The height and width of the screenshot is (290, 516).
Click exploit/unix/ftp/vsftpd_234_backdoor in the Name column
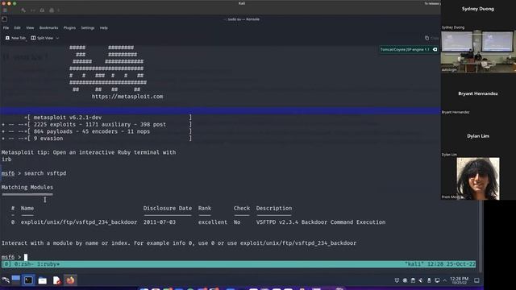point(79,222)
